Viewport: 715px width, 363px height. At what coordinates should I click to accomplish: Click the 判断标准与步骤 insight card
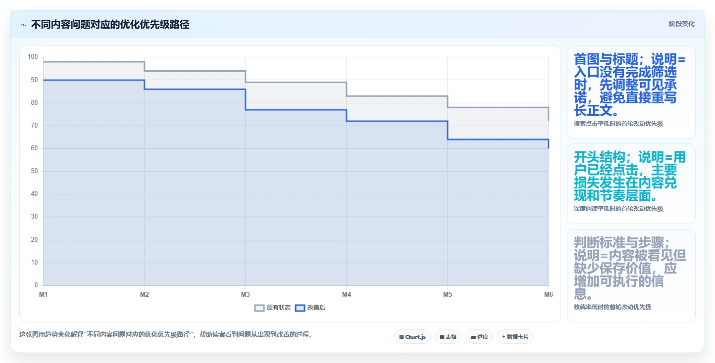point(631,275)
